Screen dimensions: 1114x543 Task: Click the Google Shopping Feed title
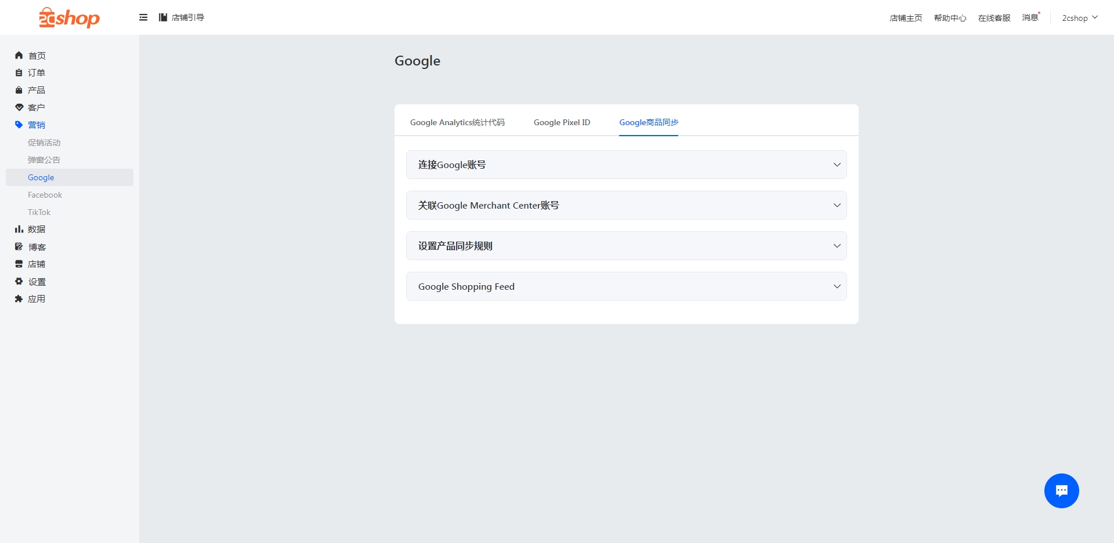click(466, 286)
